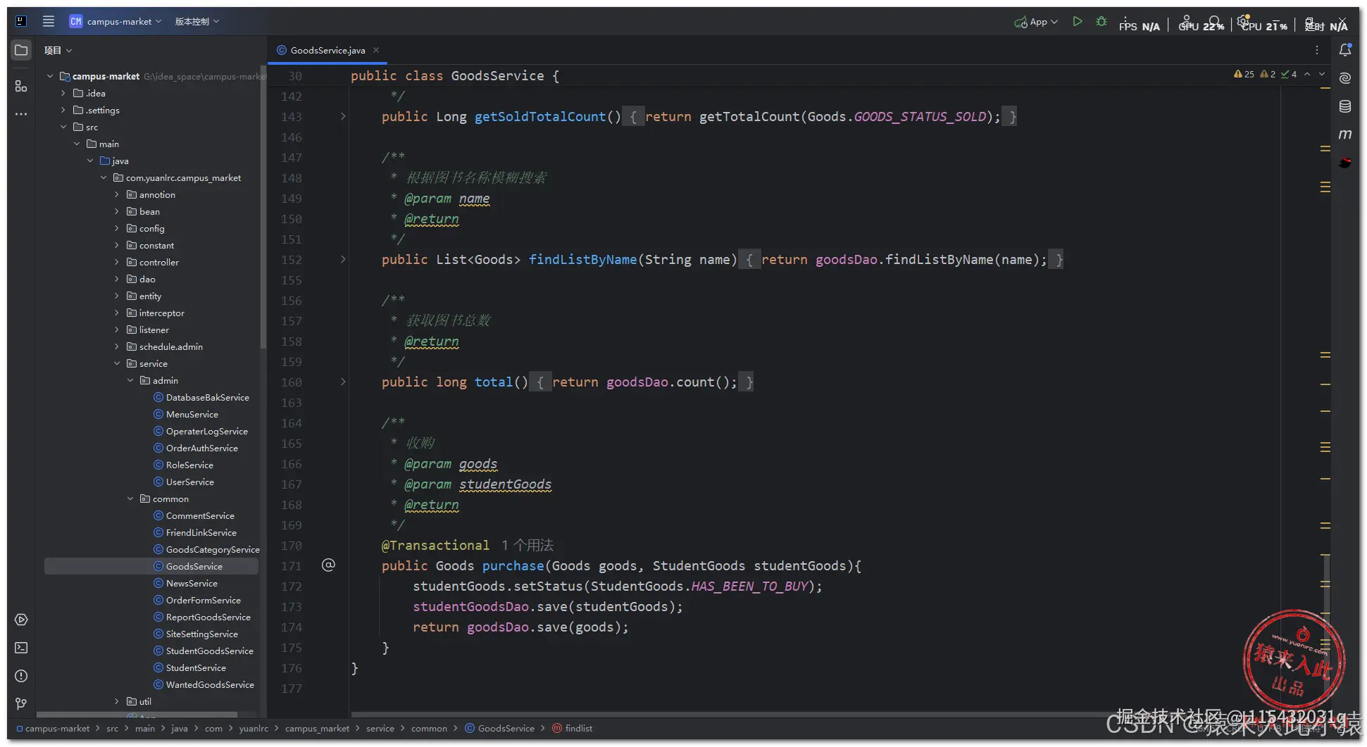Click findlist breadcrumb item
The width and height of the screenshot is (1367, 747).
tap(573, 728)
